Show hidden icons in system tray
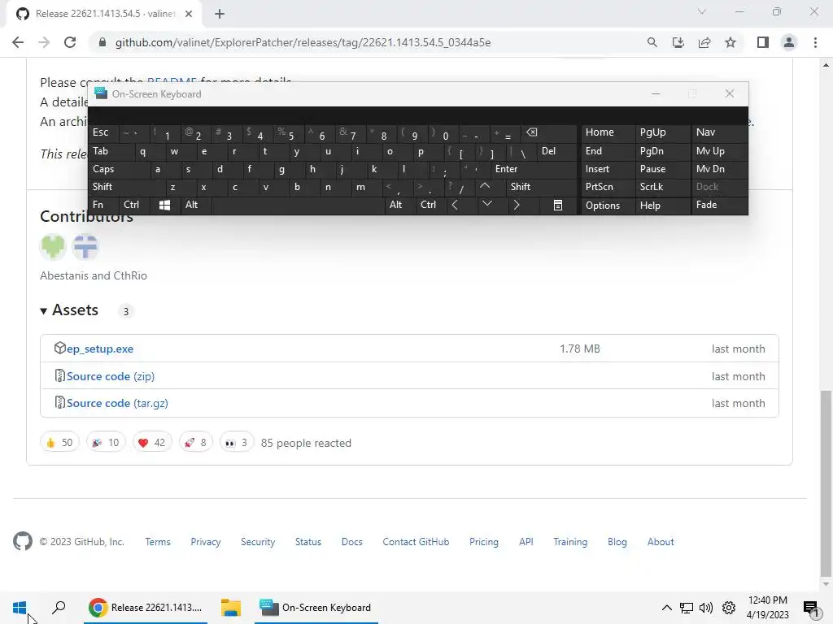833x624 pixels. point(667,608)
